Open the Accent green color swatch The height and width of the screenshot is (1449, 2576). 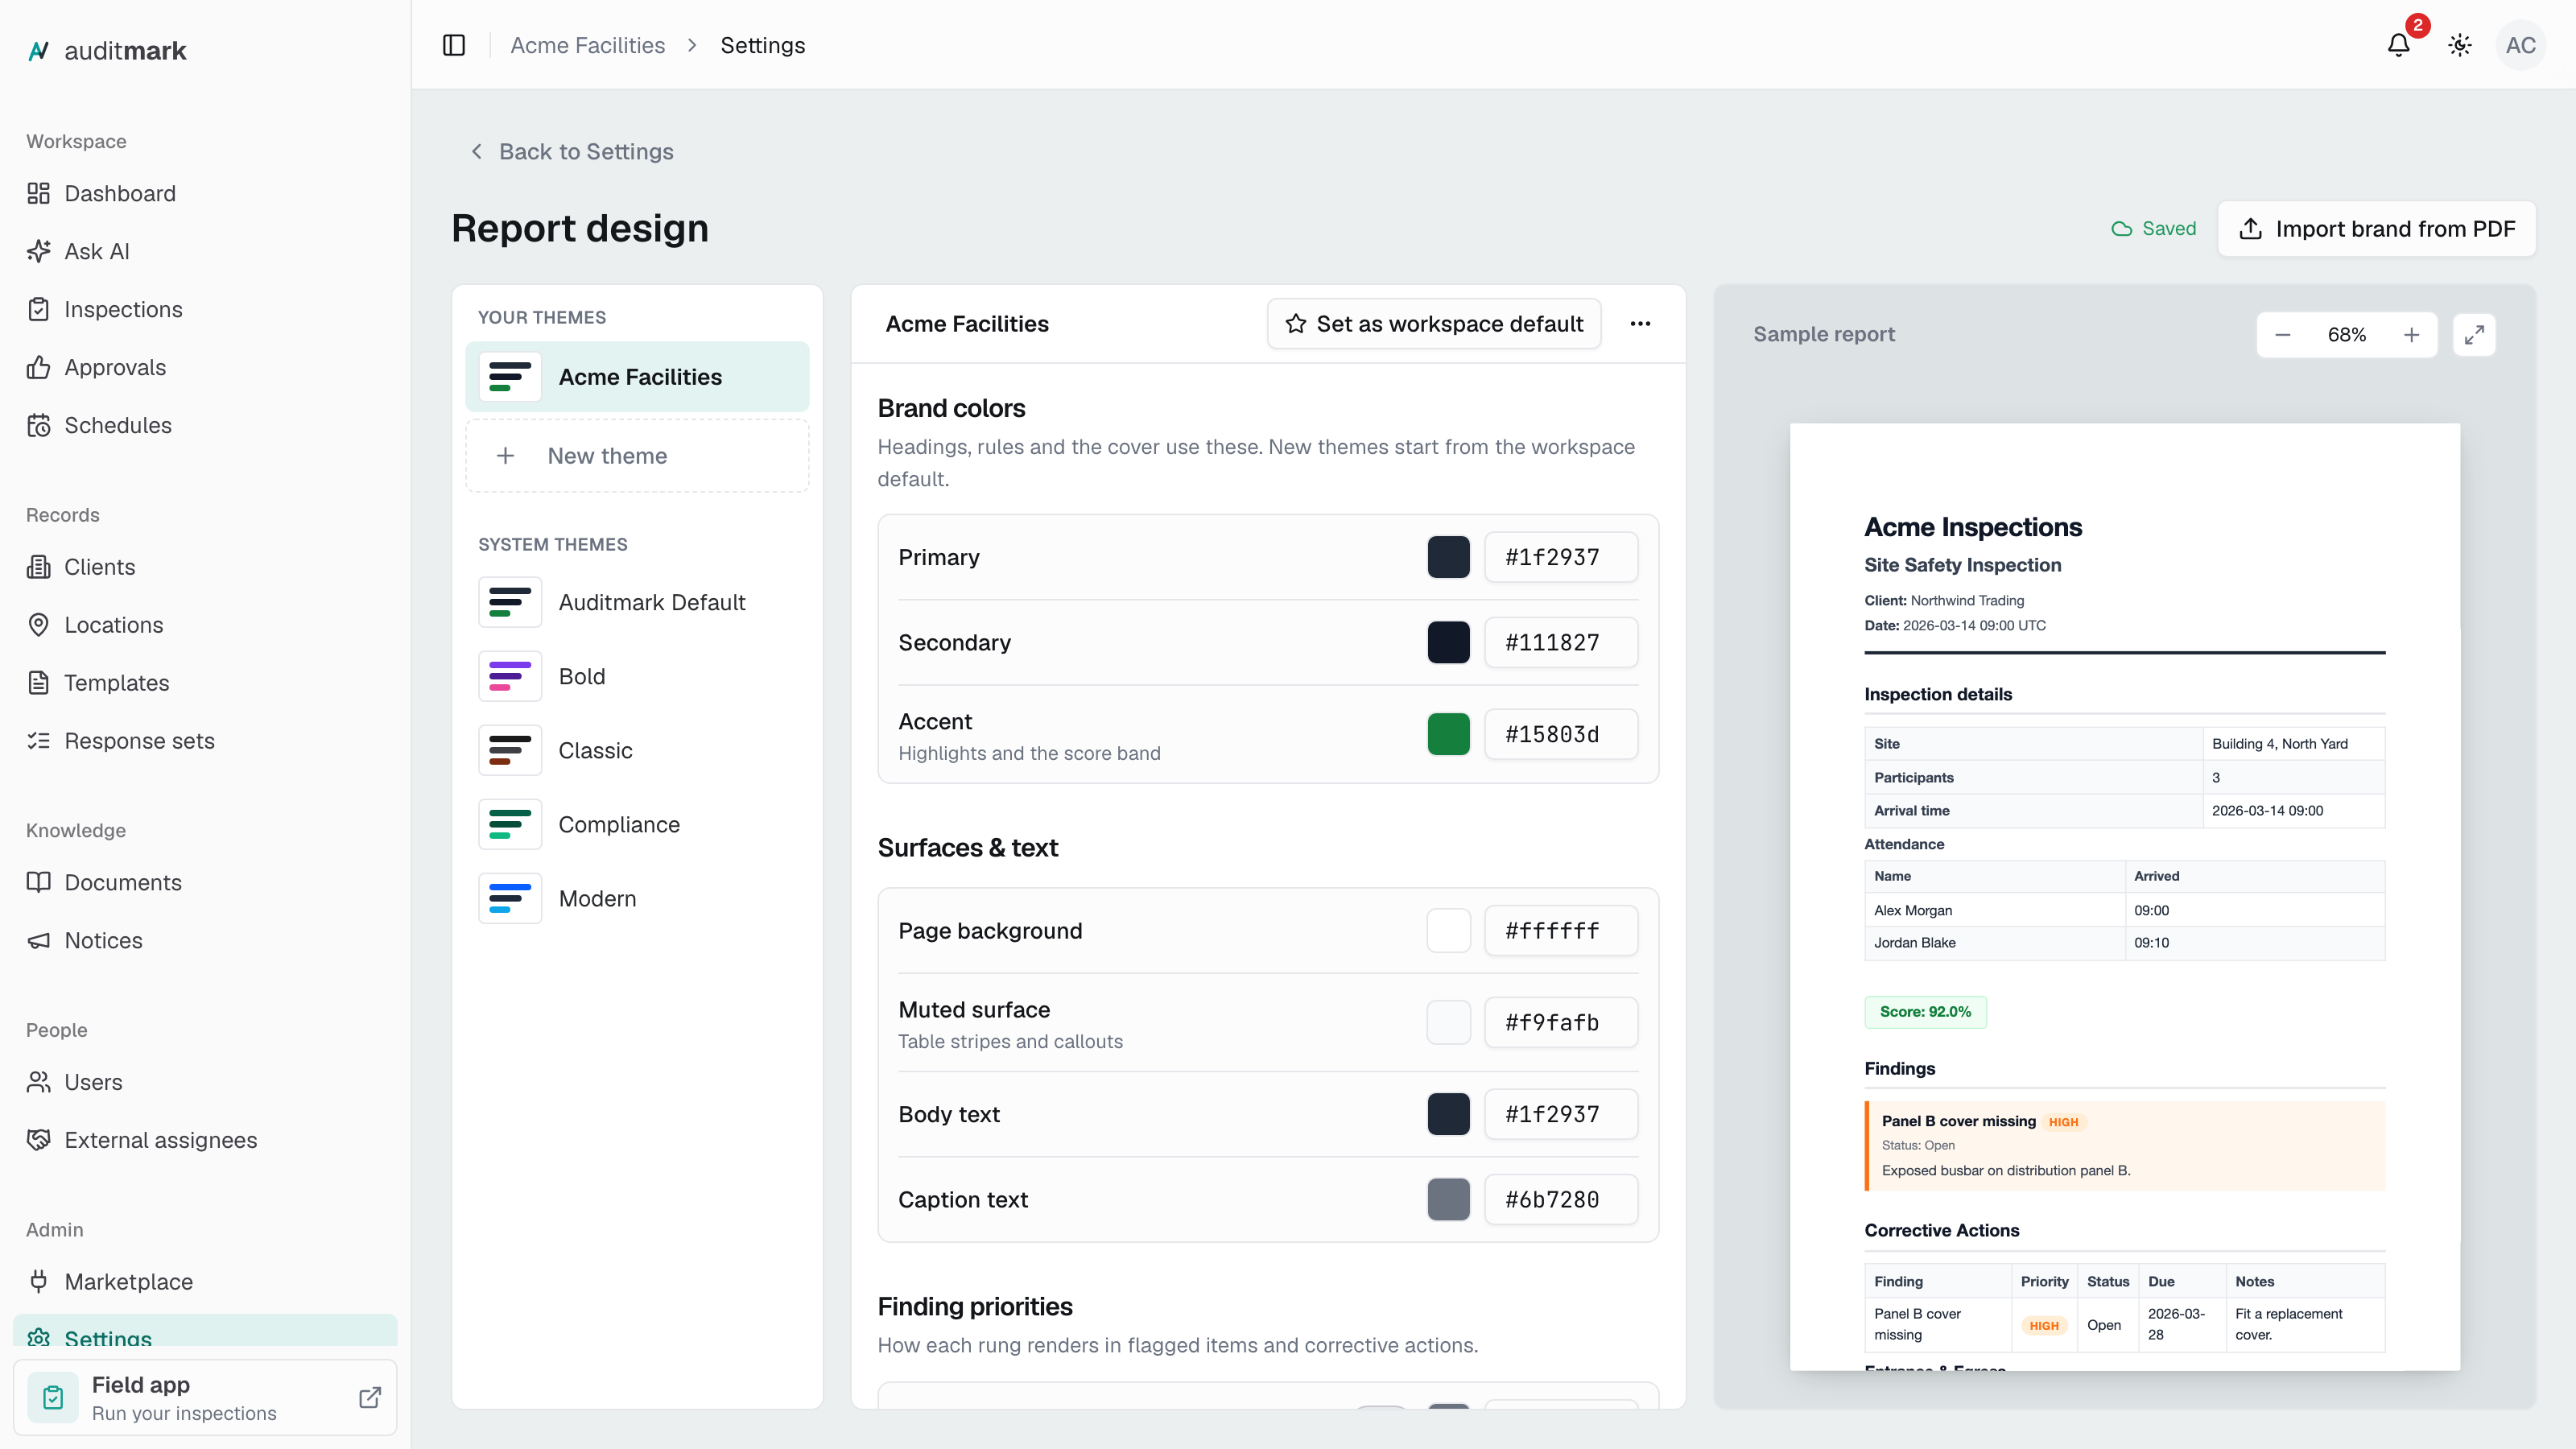point(1448,734)
